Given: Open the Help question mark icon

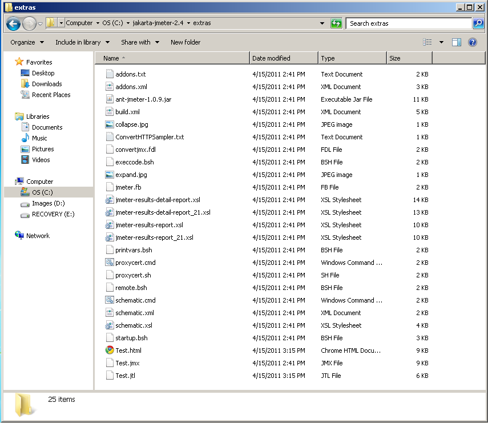Looking at the screenshot, I should (x=473, y=42).
